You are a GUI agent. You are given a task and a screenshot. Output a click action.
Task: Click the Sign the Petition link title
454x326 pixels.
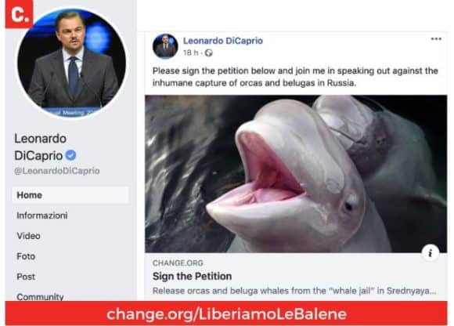[192, 276]
